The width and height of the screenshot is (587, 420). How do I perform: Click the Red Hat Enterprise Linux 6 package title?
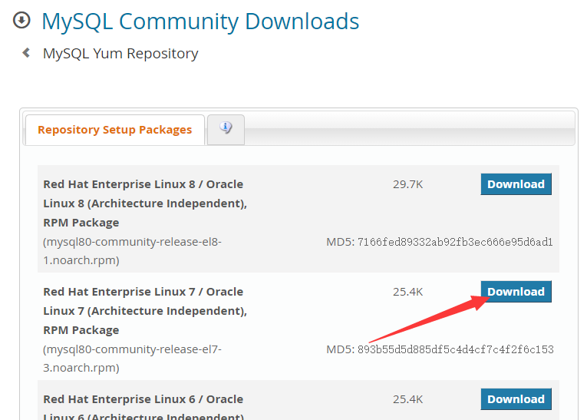pyautogui.click(x=145, y=408)
